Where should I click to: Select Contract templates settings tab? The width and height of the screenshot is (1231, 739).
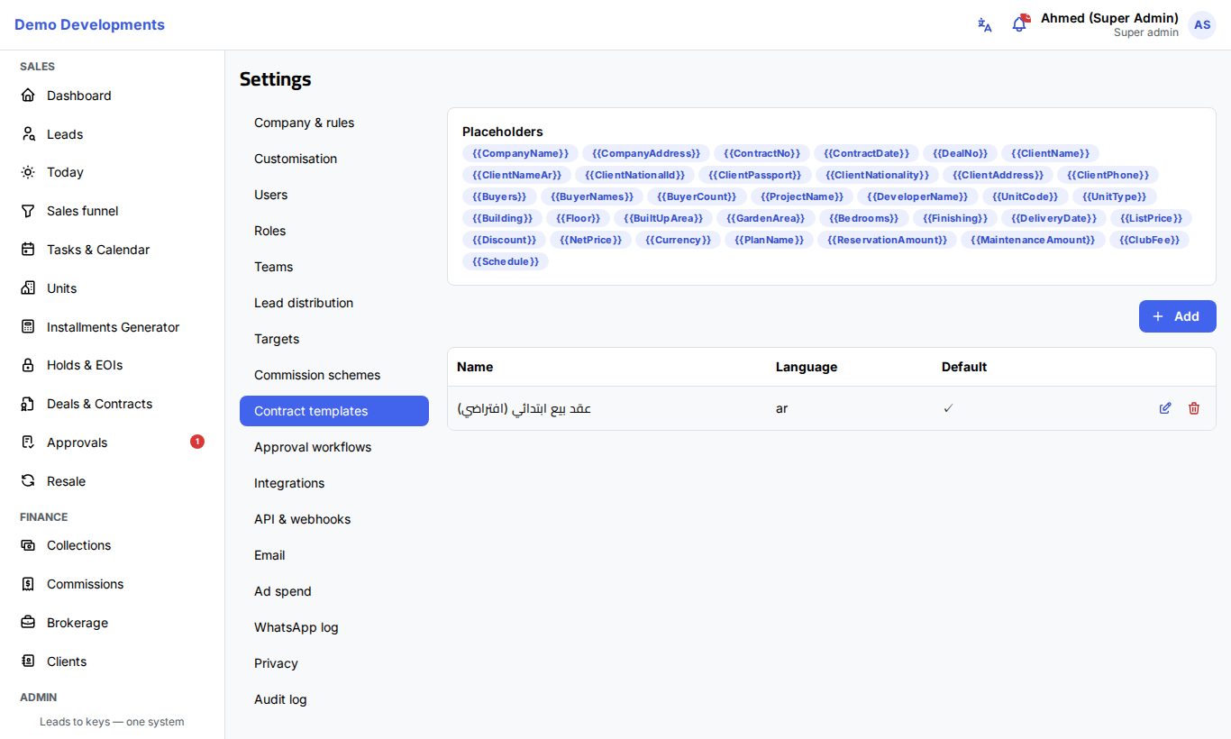[x=334, y=411]
